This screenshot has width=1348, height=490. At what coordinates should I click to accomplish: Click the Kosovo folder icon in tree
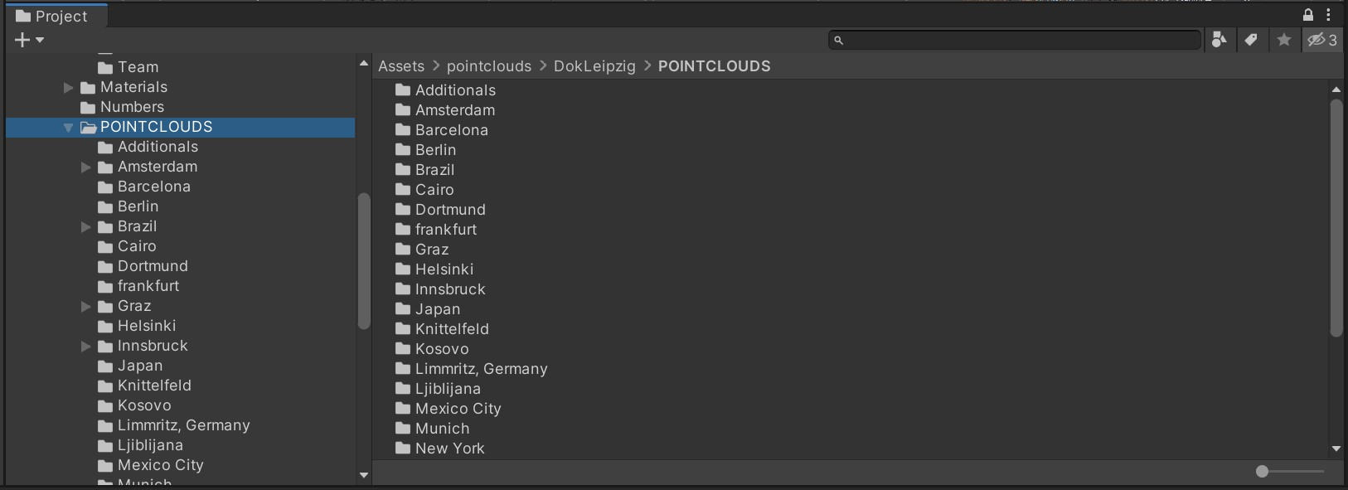105,405
